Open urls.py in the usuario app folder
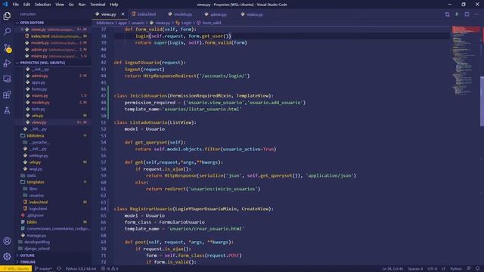The width and height of the screenshot is (484, 272). click(37, 116)
